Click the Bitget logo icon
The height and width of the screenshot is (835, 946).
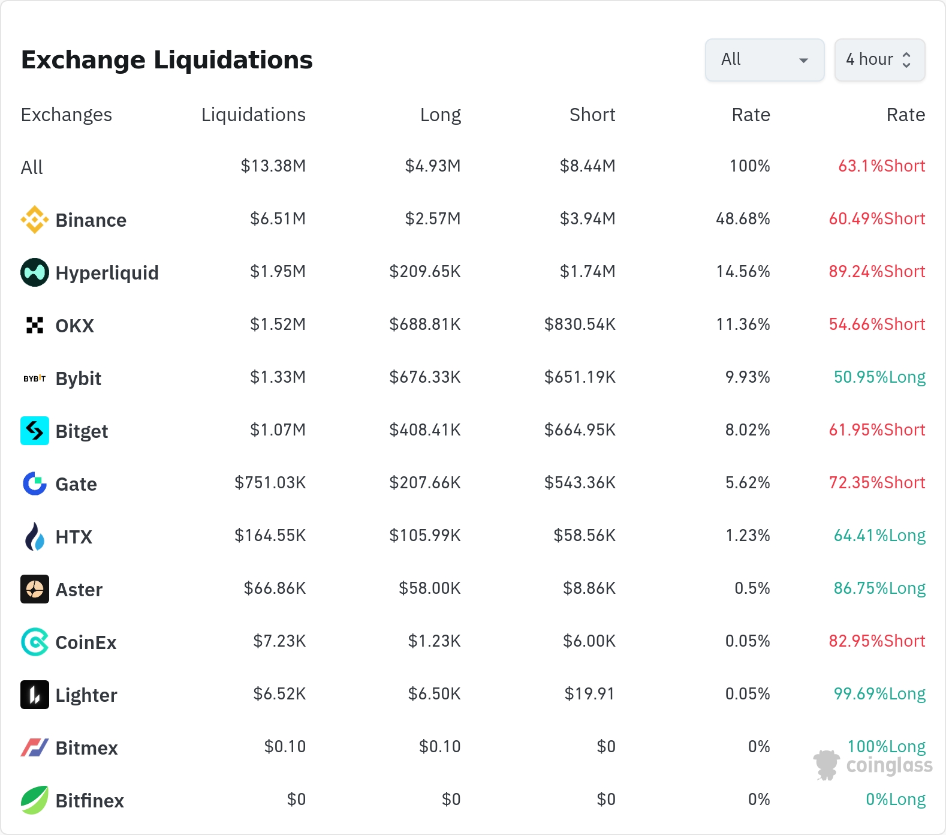tap(35, 431)
